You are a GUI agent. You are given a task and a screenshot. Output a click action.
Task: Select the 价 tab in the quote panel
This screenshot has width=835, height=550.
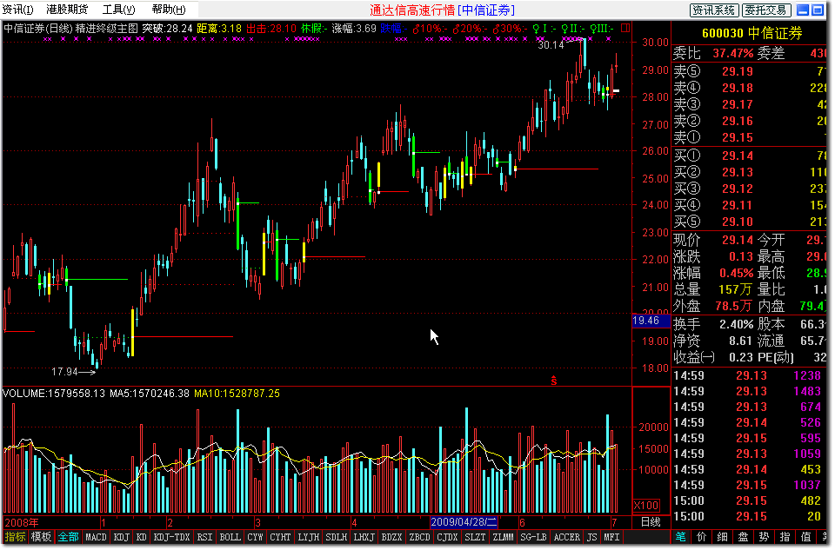[701, 537]
